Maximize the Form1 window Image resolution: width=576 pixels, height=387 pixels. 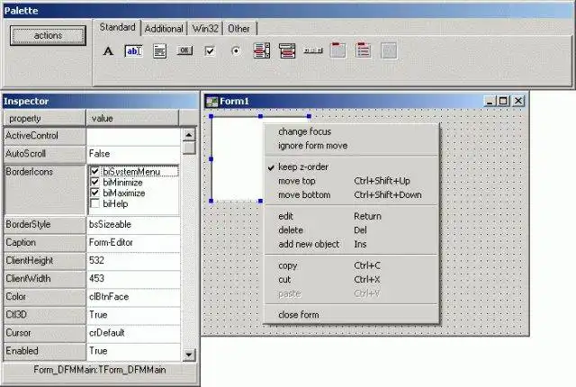point(503,101)
